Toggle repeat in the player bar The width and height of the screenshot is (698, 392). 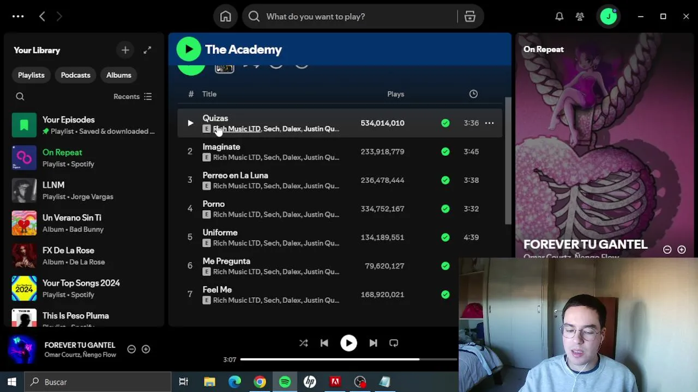(394, 343)
